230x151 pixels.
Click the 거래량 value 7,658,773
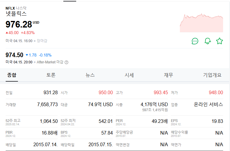47,104
